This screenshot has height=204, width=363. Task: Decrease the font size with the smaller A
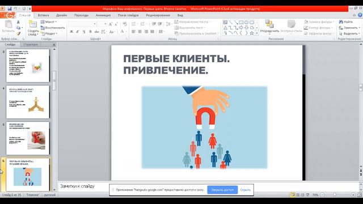pos(116,24)
